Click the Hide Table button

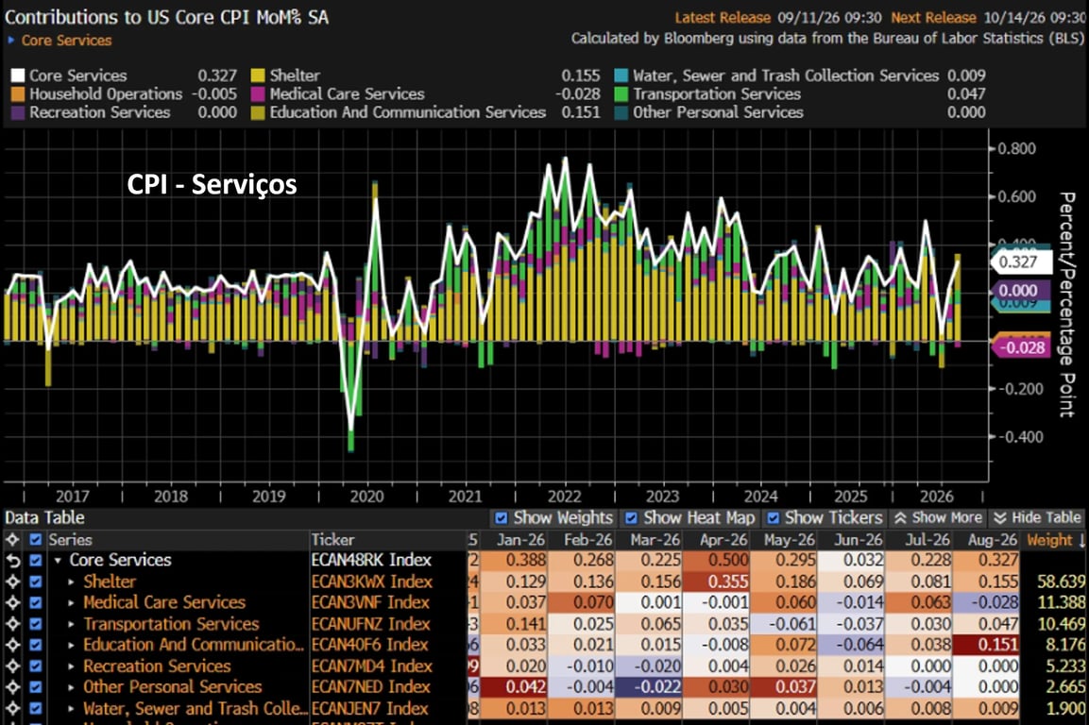pyautogui.click(x=1038, y=518)
